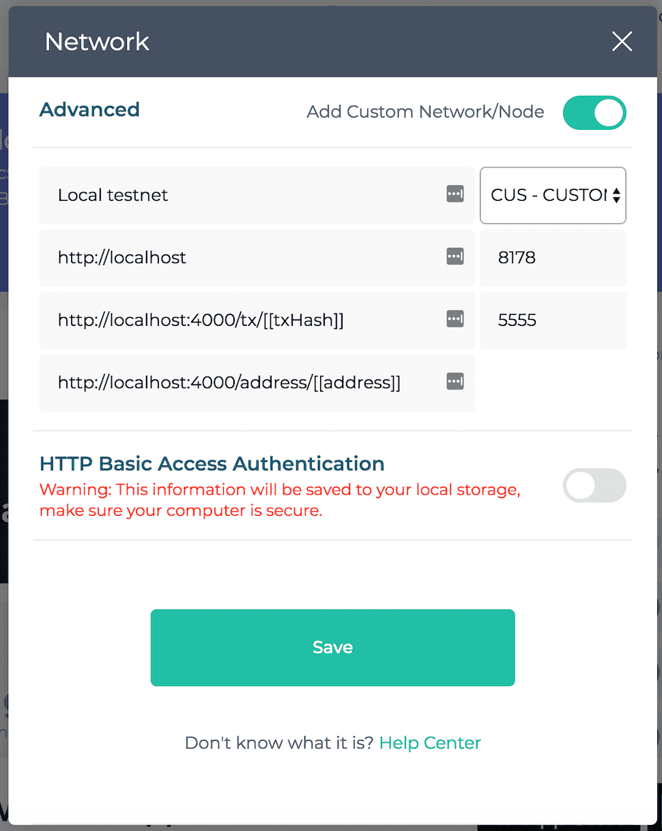Click the autofill icon in txHash URL field
This screenshot has width=662, height=831.
pyautogui.click(x=455, y=319)
